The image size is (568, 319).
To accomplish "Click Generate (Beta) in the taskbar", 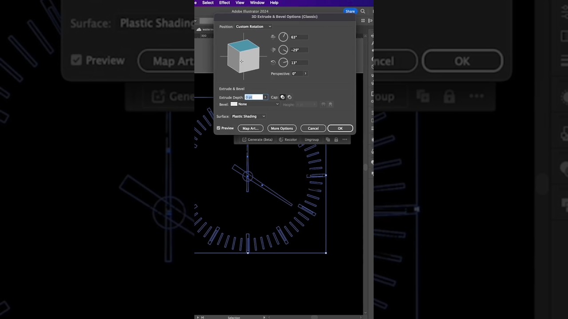I will [x=257, y=140].
